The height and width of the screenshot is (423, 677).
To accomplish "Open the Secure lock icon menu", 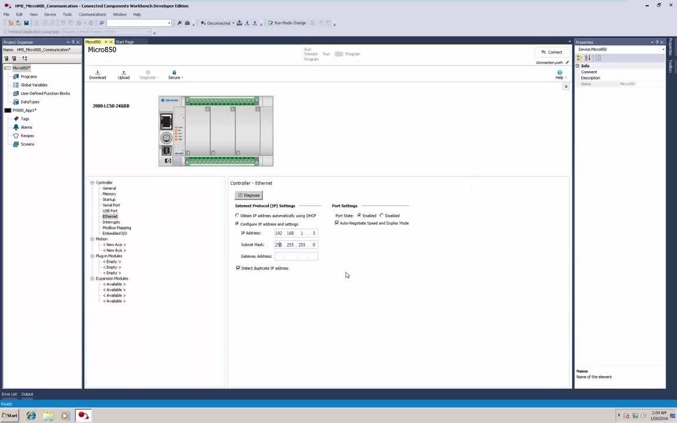I will pyautogui.click(x=175, y=75).
